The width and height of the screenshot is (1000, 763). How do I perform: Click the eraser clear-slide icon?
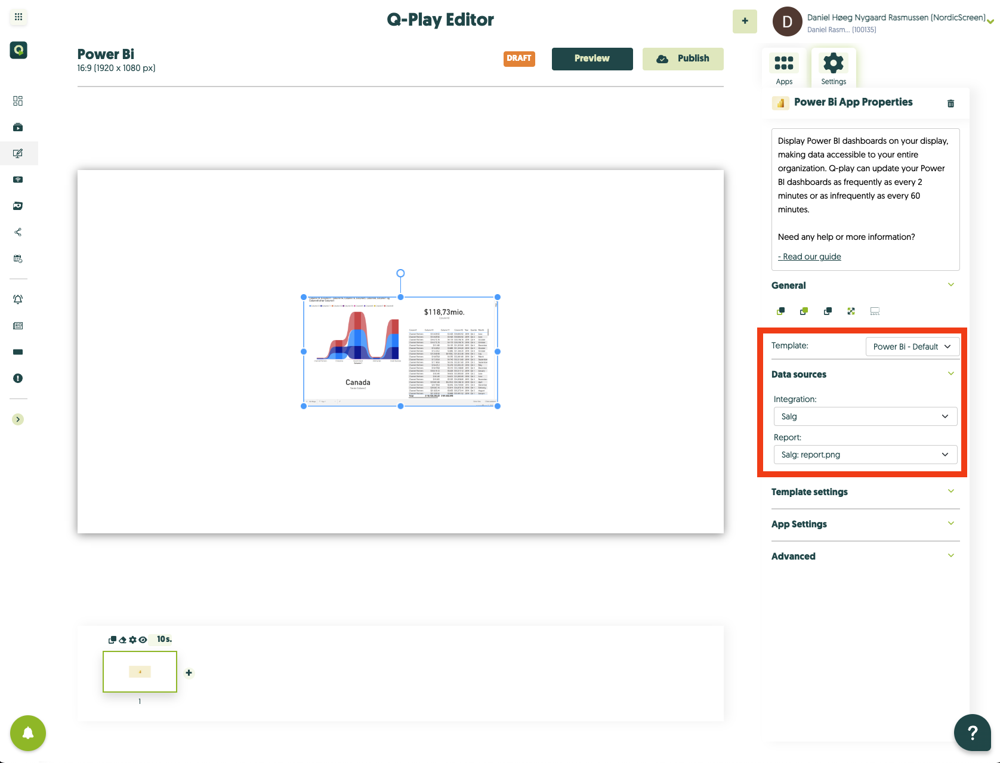click(122, 640)
